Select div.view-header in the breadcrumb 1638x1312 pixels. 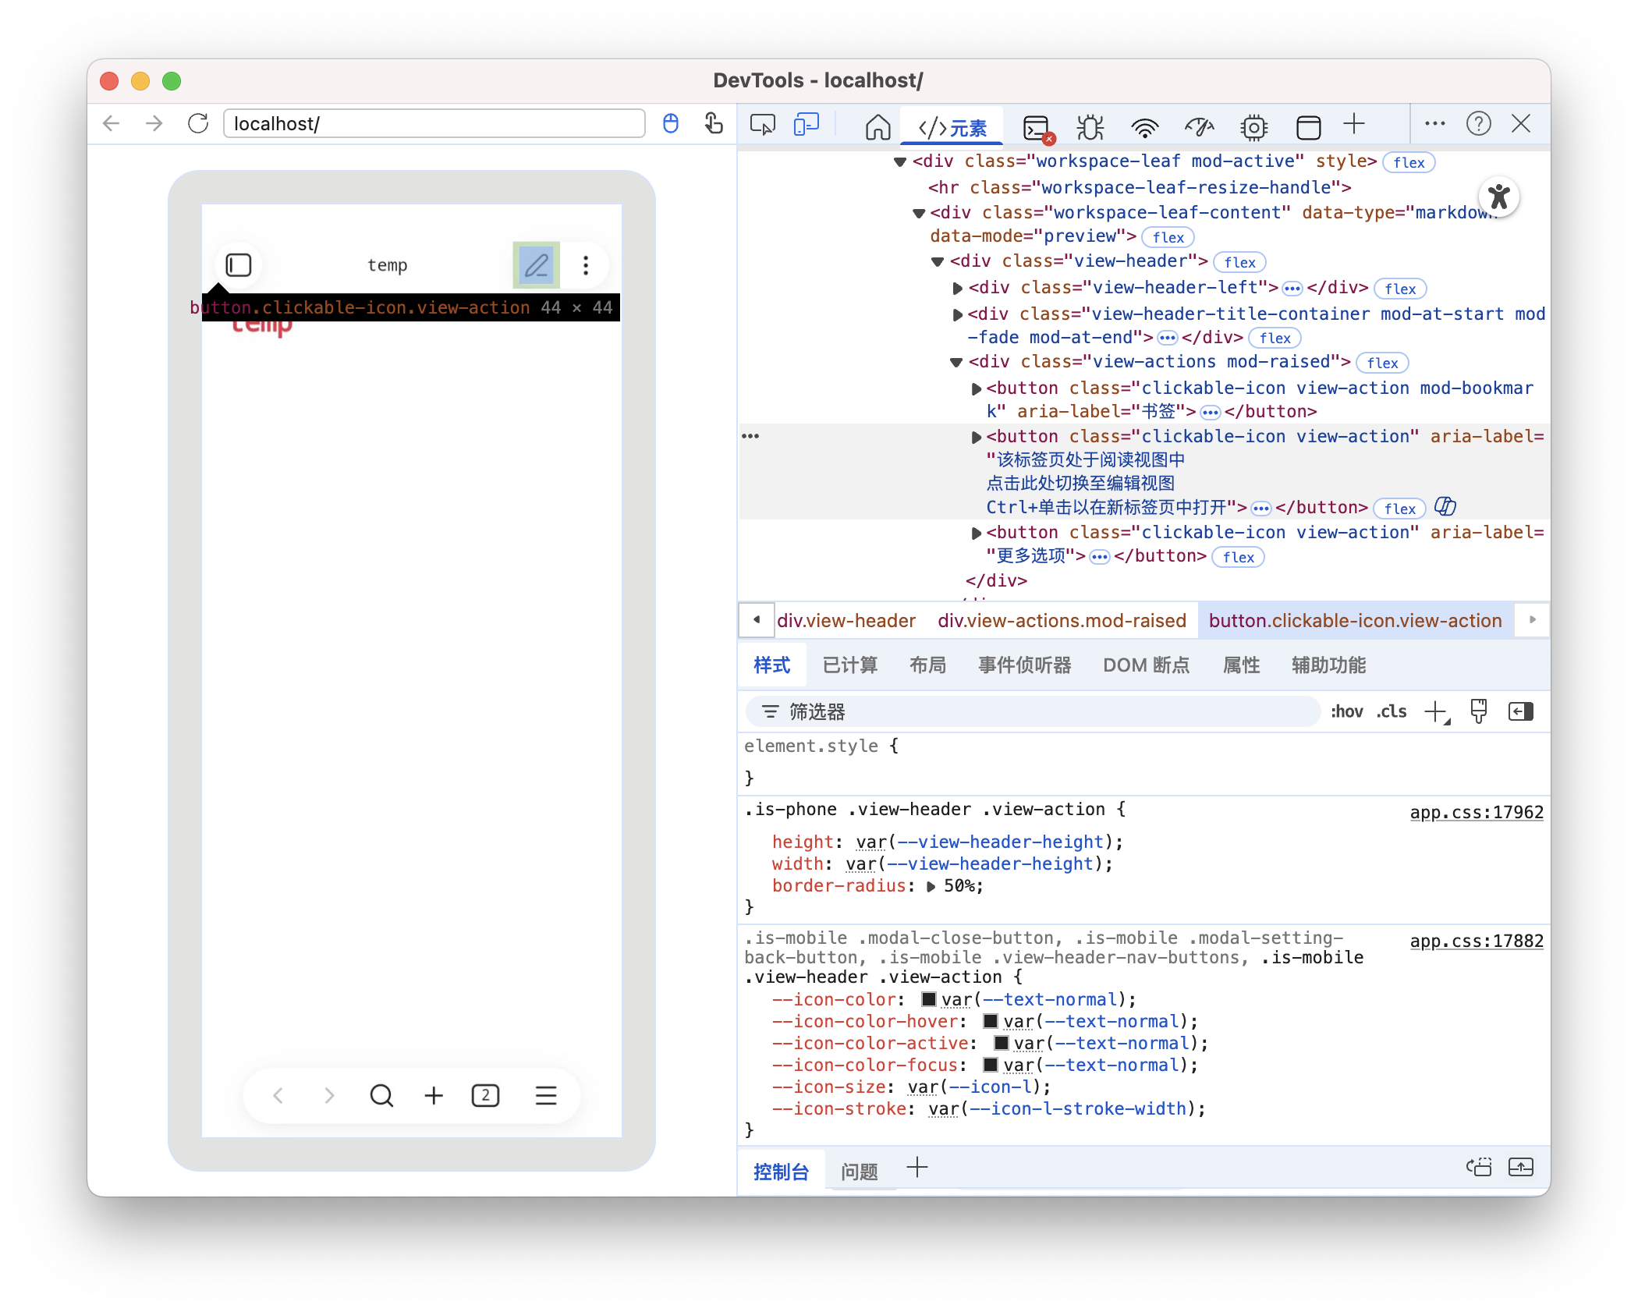(846, 621)
